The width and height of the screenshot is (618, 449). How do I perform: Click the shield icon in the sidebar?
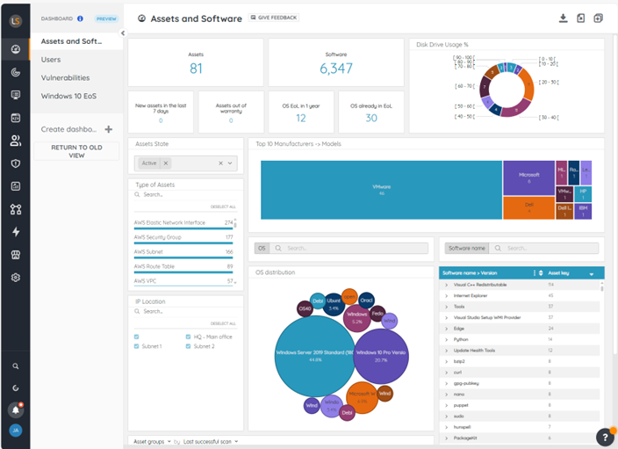pyautogui.click(x=15, y=163)
